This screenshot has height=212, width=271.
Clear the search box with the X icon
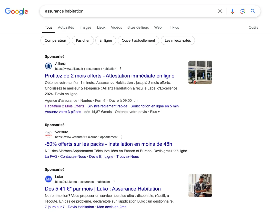click(220, 11)
